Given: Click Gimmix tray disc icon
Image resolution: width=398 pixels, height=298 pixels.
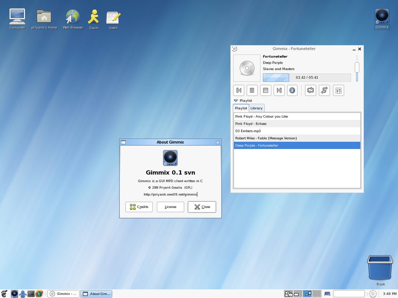Looking at the screenshot, I should [373, 294].
